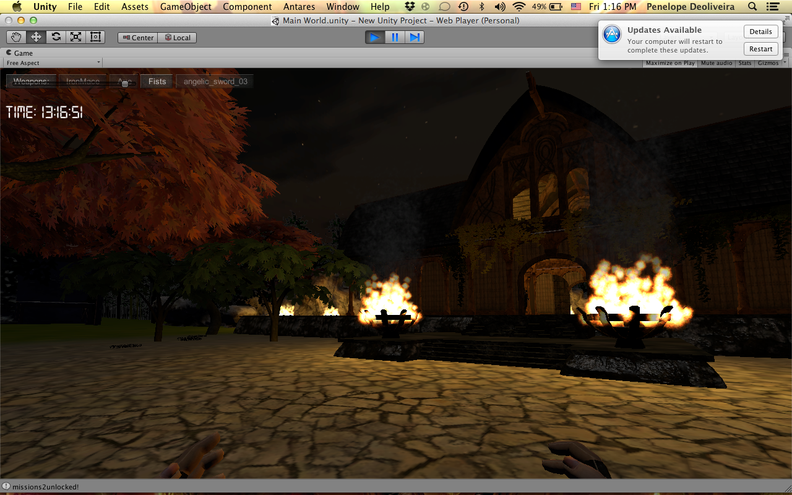Viewport: 792px width, 495px height.
Task: Enable Maximize on Play
Action: [x=670, y=63]
